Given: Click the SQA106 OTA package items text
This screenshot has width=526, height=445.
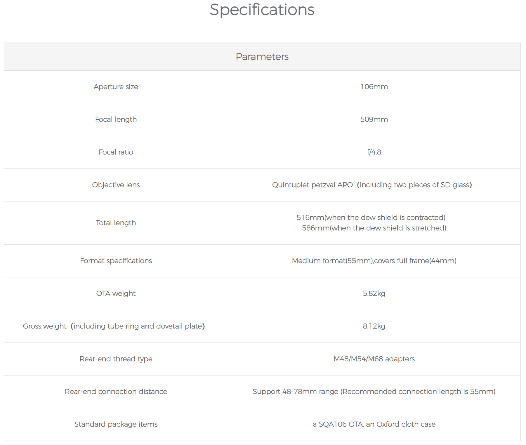Looking at the screenshot, I should point(374,424).
